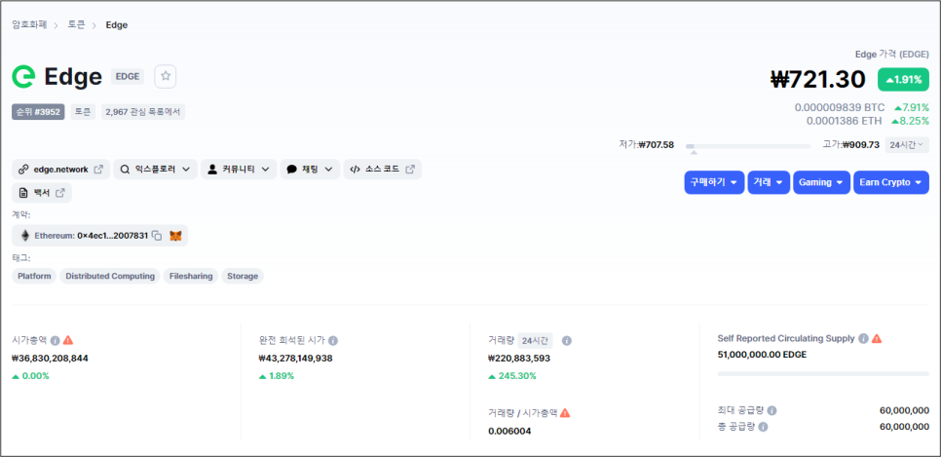
Task: Open edge.network website link
Action: click(x=60, y=170)
